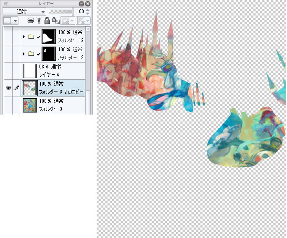This screenshot has height=238, width=287.
Task: Click the opacity value field showing 100
Action: [80, 11]
